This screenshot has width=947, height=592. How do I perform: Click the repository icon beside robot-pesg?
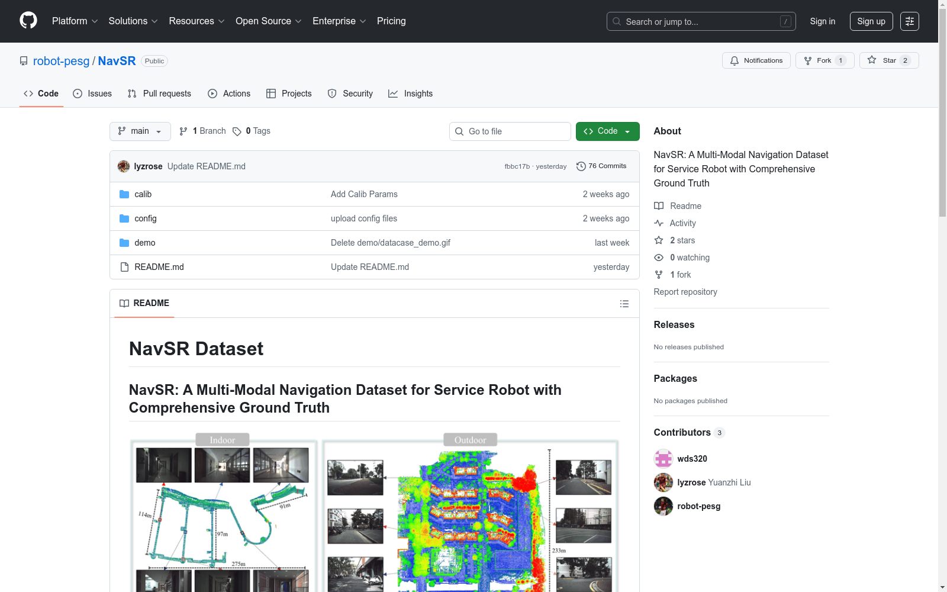coord(24,61)
